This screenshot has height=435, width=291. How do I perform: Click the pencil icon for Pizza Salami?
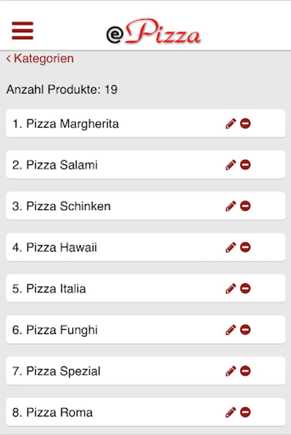[231, 165]
